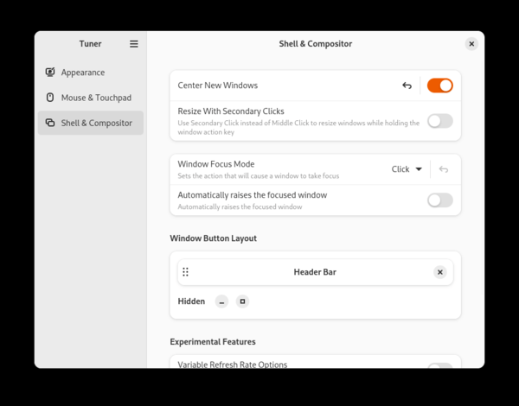The width and height of the screenshot is (519, 406).
Task: Close the Tuner window
Action: [x=471, y=44]
